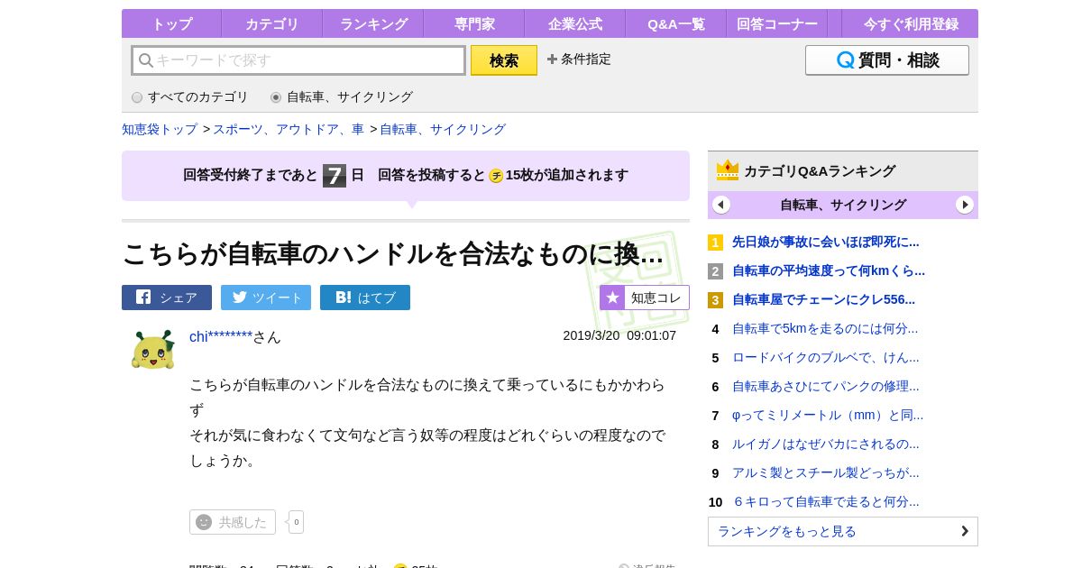1082x568 pixels.
Task: Click the rank 3 badge
Action: 715,300
